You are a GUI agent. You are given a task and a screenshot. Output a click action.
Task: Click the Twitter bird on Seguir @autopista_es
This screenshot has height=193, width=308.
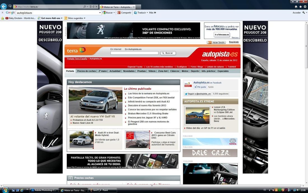(x=186, y=94)
